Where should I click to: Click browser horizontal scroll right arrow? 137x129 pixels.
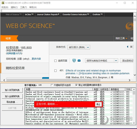pyautogui.click(x=130, y=80)
